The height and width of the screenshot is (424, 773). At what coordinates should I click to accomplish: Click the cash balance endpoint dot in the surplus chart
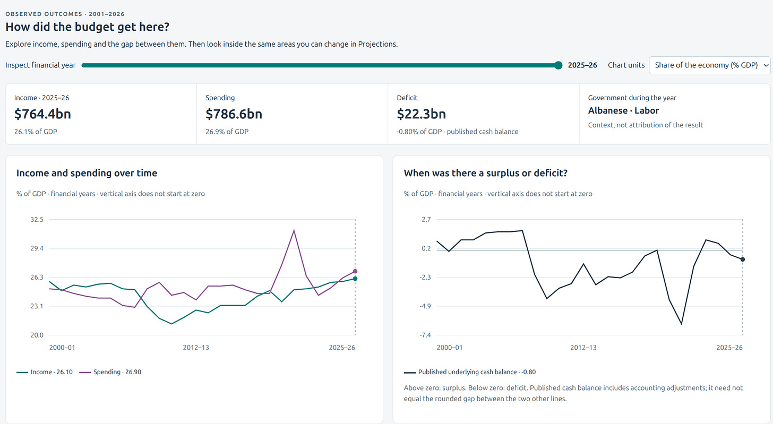coord(743,259)
